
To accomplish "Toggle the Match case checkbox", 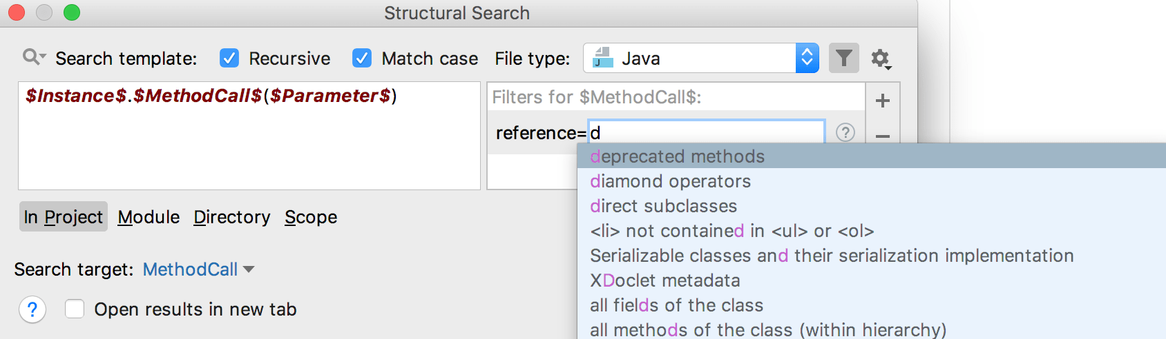I will pyautogui.click(x=362, y=59).
